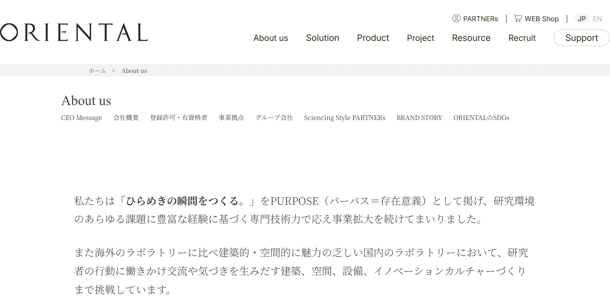
Task: Click the ホーム breadcrumb link
Action: click(x=97, y=71)
